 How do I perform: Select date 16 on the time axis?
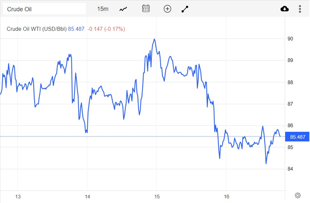[227, 197]
